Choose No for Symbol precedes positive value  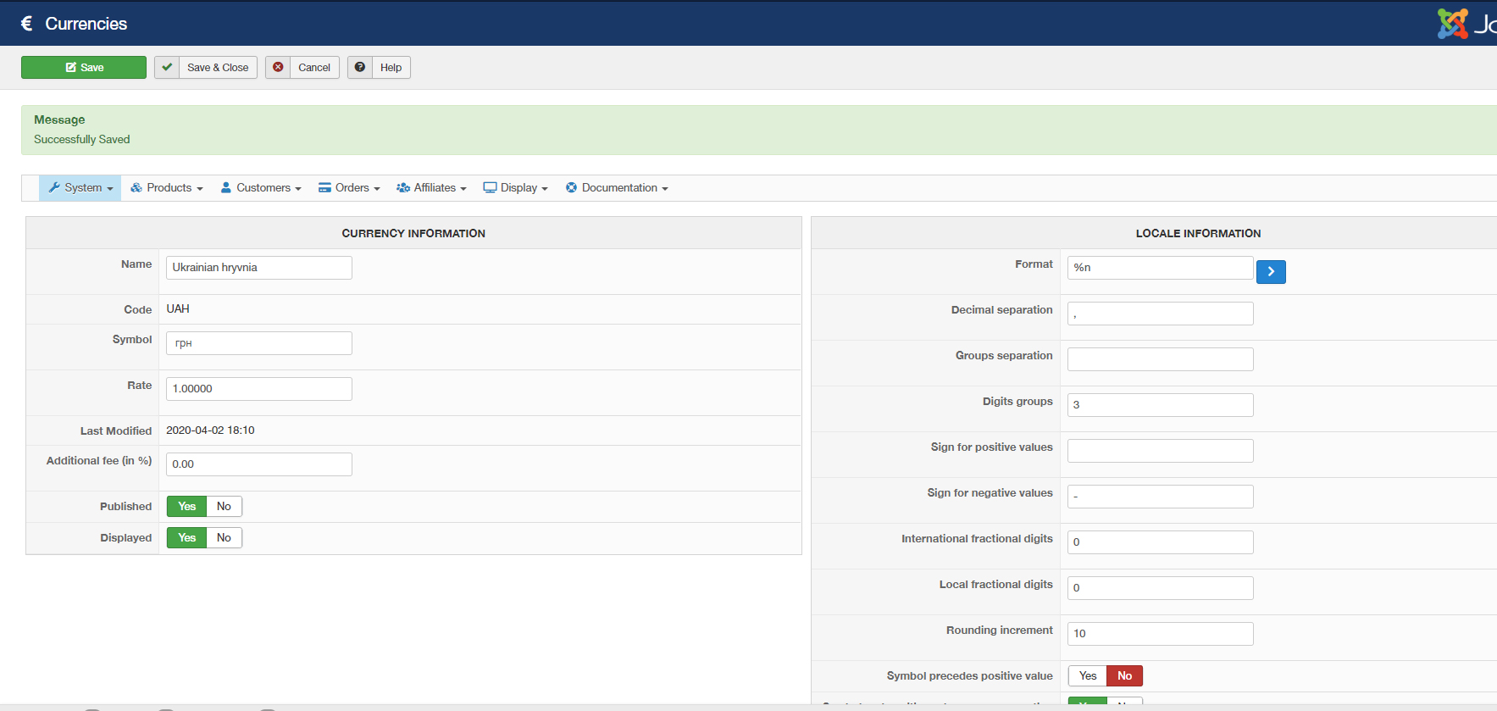[1125, 676]
